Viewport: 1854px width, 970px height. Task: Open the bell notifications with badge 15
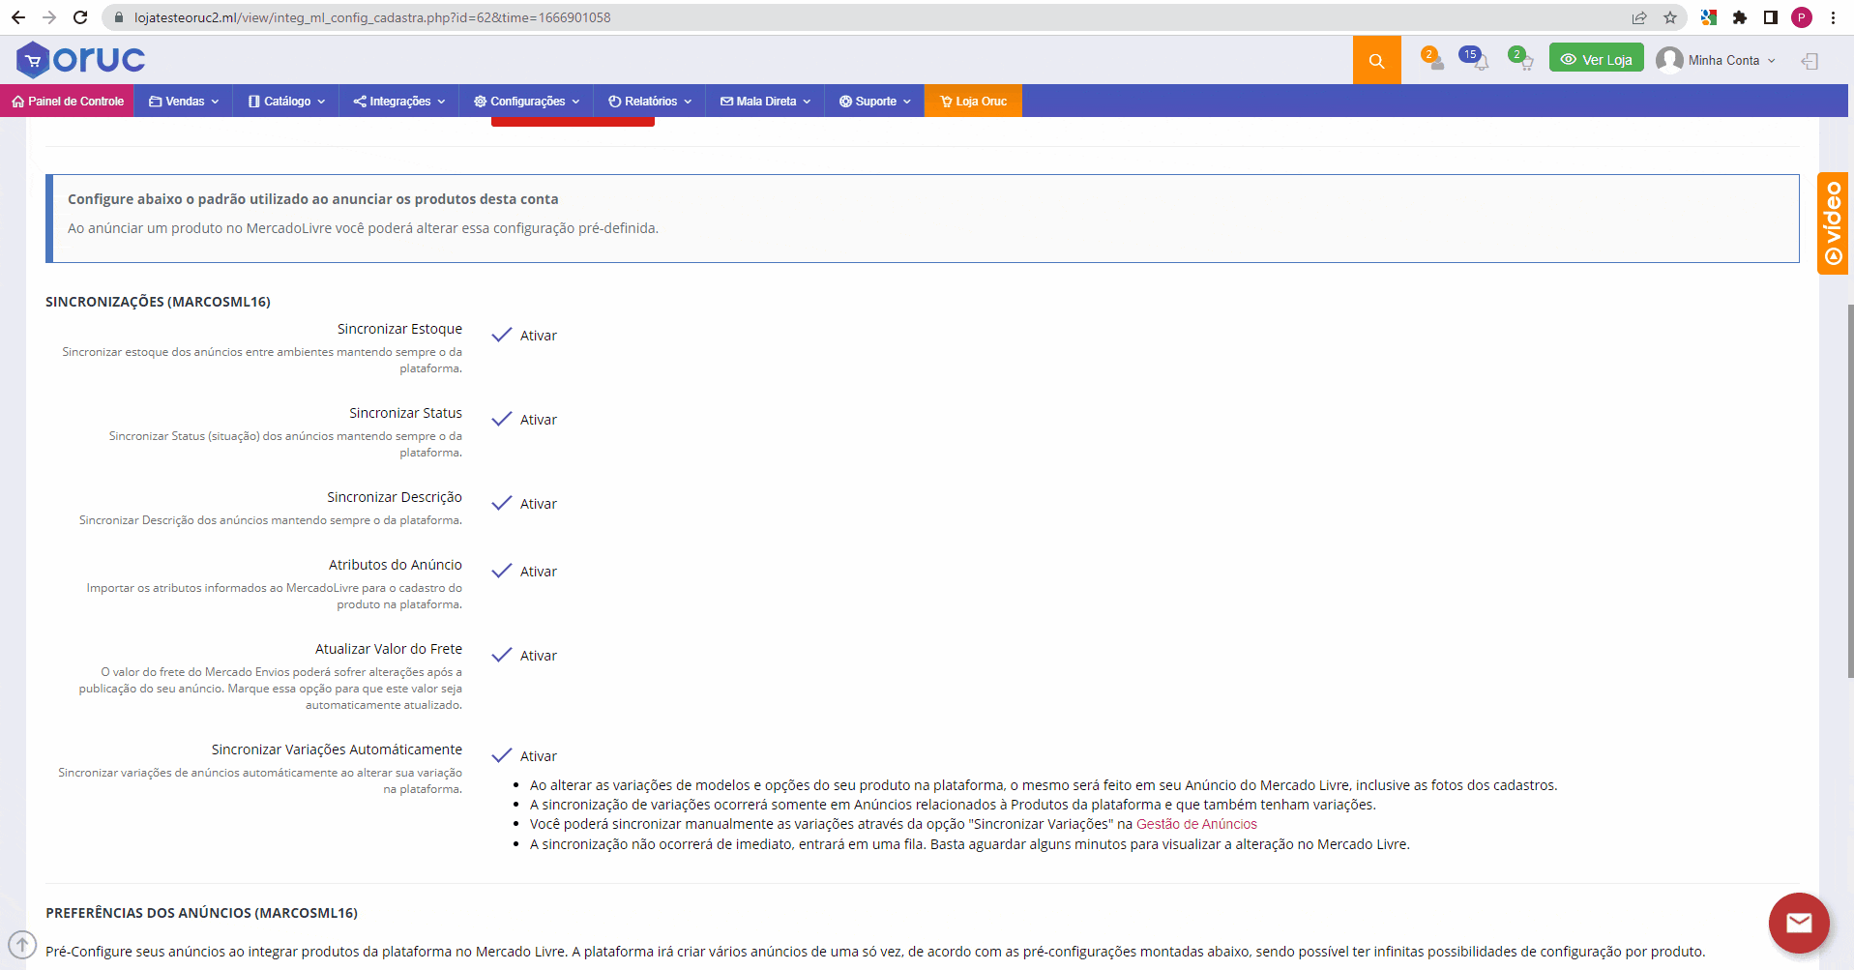click(1475, 60)
